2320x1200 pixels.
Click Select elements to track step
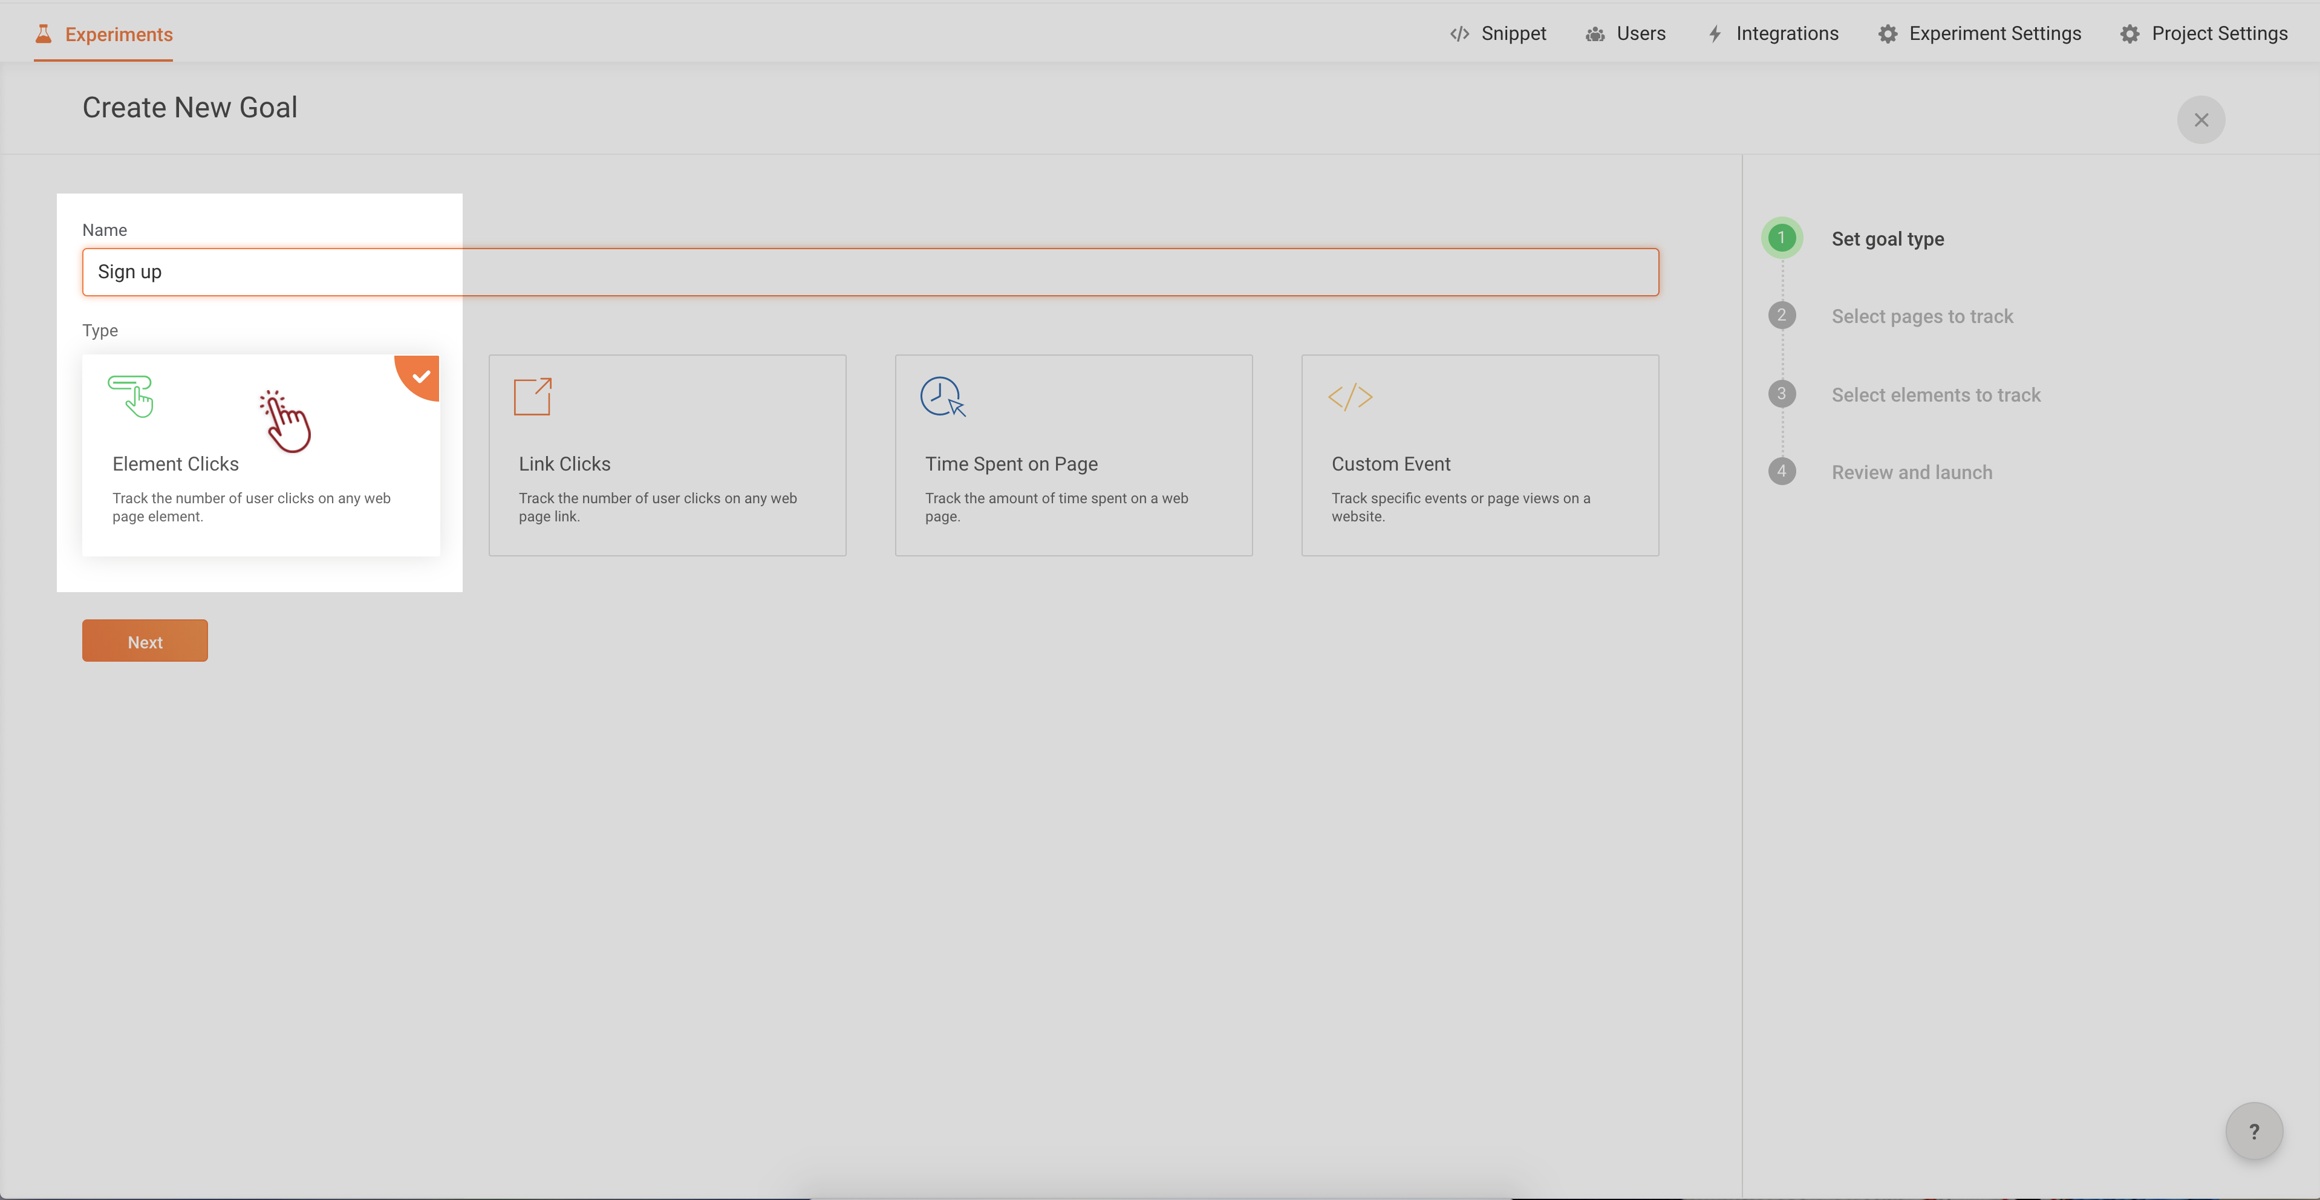1937,394
